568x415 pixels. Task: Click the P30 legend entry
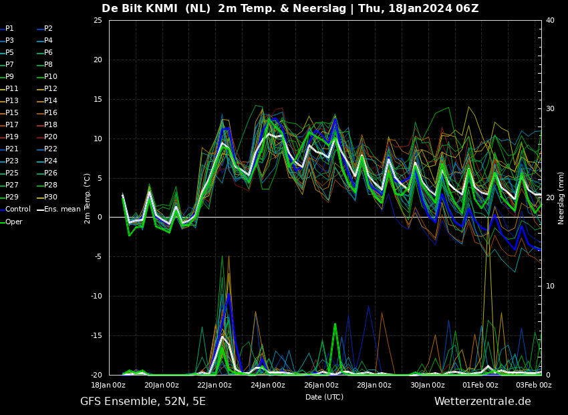tap(47, 197)
